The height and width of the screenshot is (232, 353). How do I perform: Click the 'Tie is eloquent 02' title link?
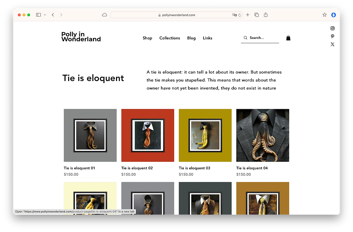click(x=137, y=168)
